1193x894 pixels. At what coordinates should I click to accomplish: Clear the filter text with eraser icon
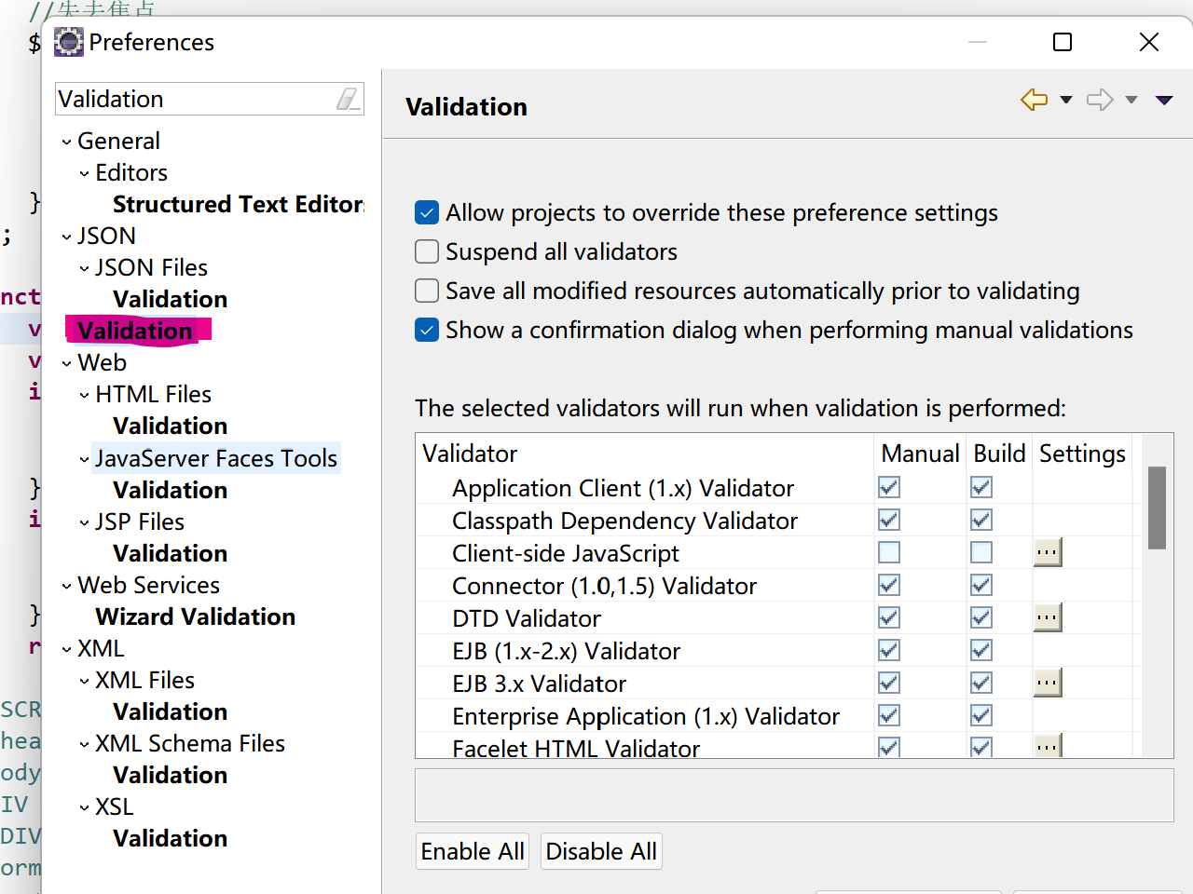[x=348, y=99]
